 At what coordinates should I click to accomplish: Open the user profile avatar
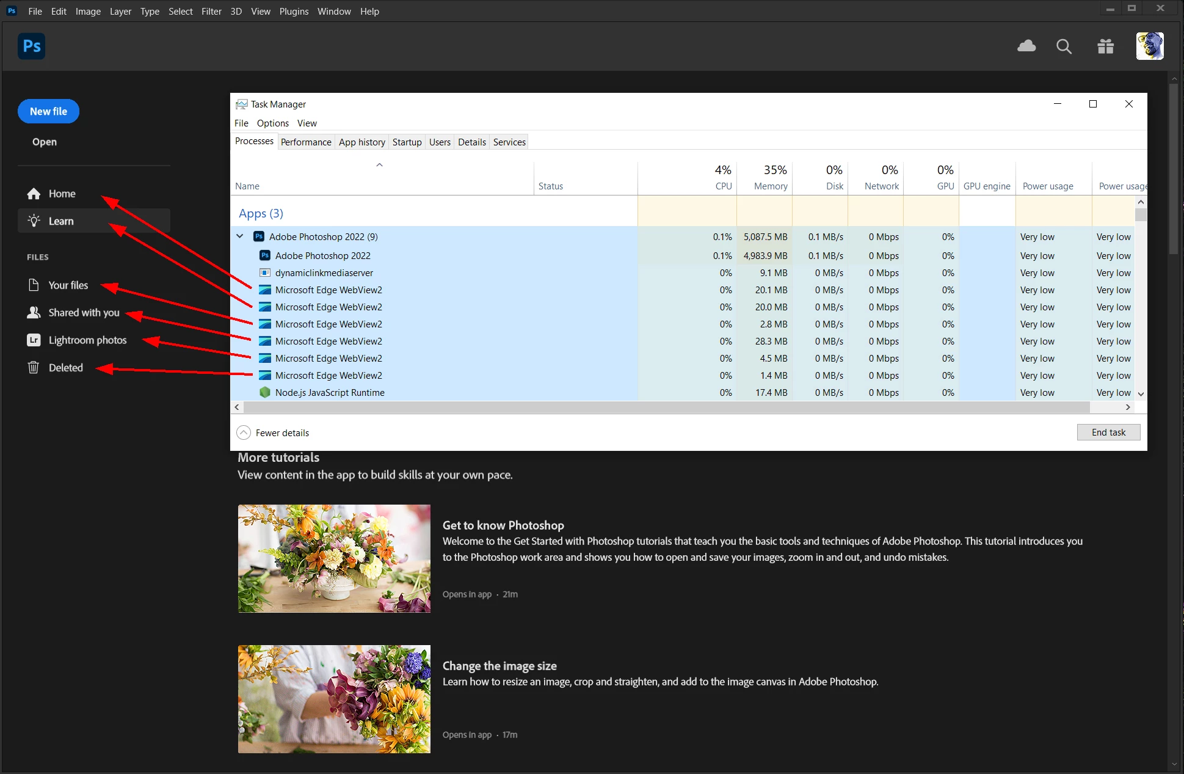tap(1149, 46)
